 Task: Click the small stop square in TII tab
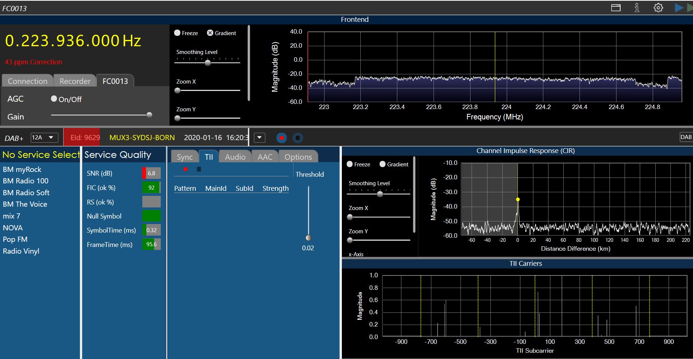[x=199, y=169]
